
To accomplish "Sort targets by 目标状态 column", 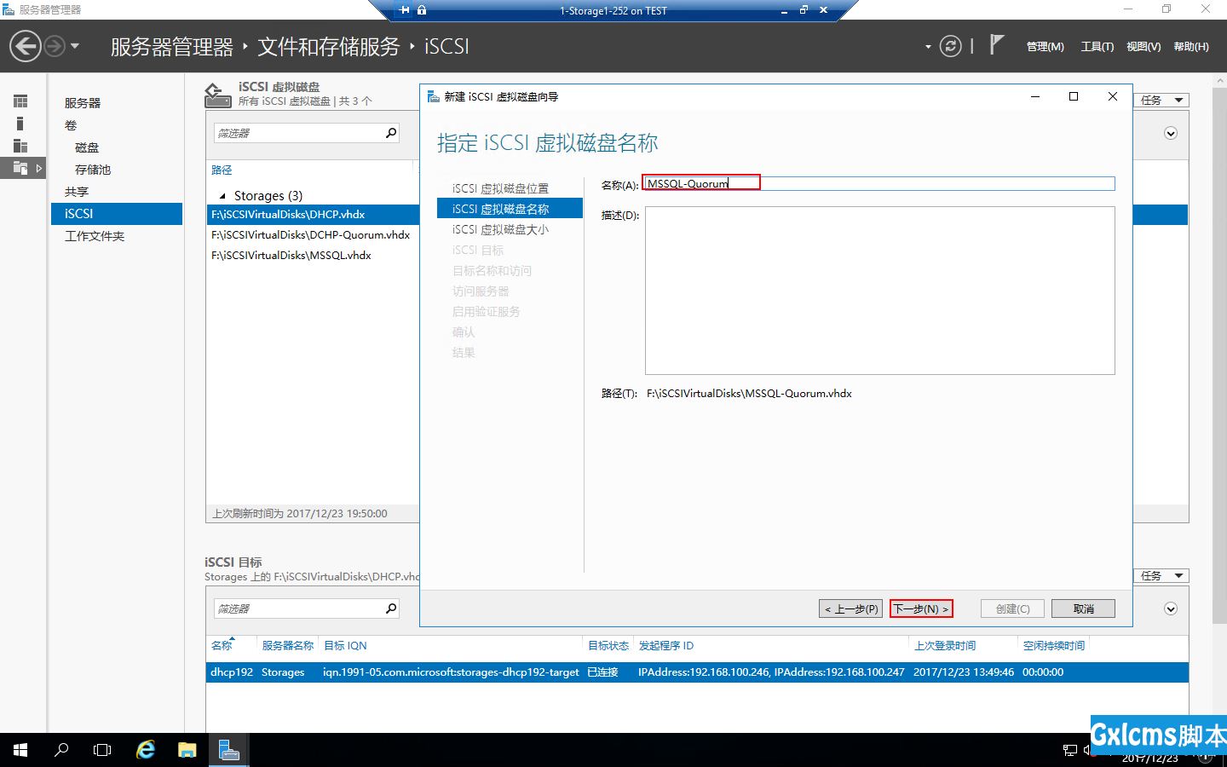I will [608, 646].
